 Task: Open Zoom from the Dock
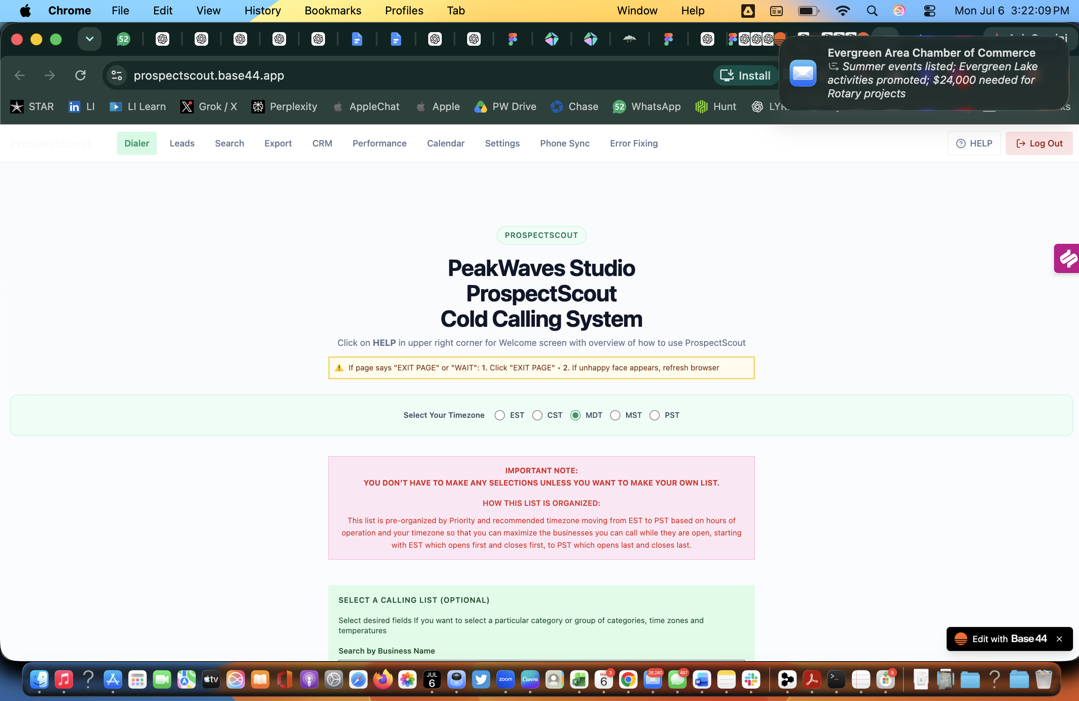tap(506, 679)
